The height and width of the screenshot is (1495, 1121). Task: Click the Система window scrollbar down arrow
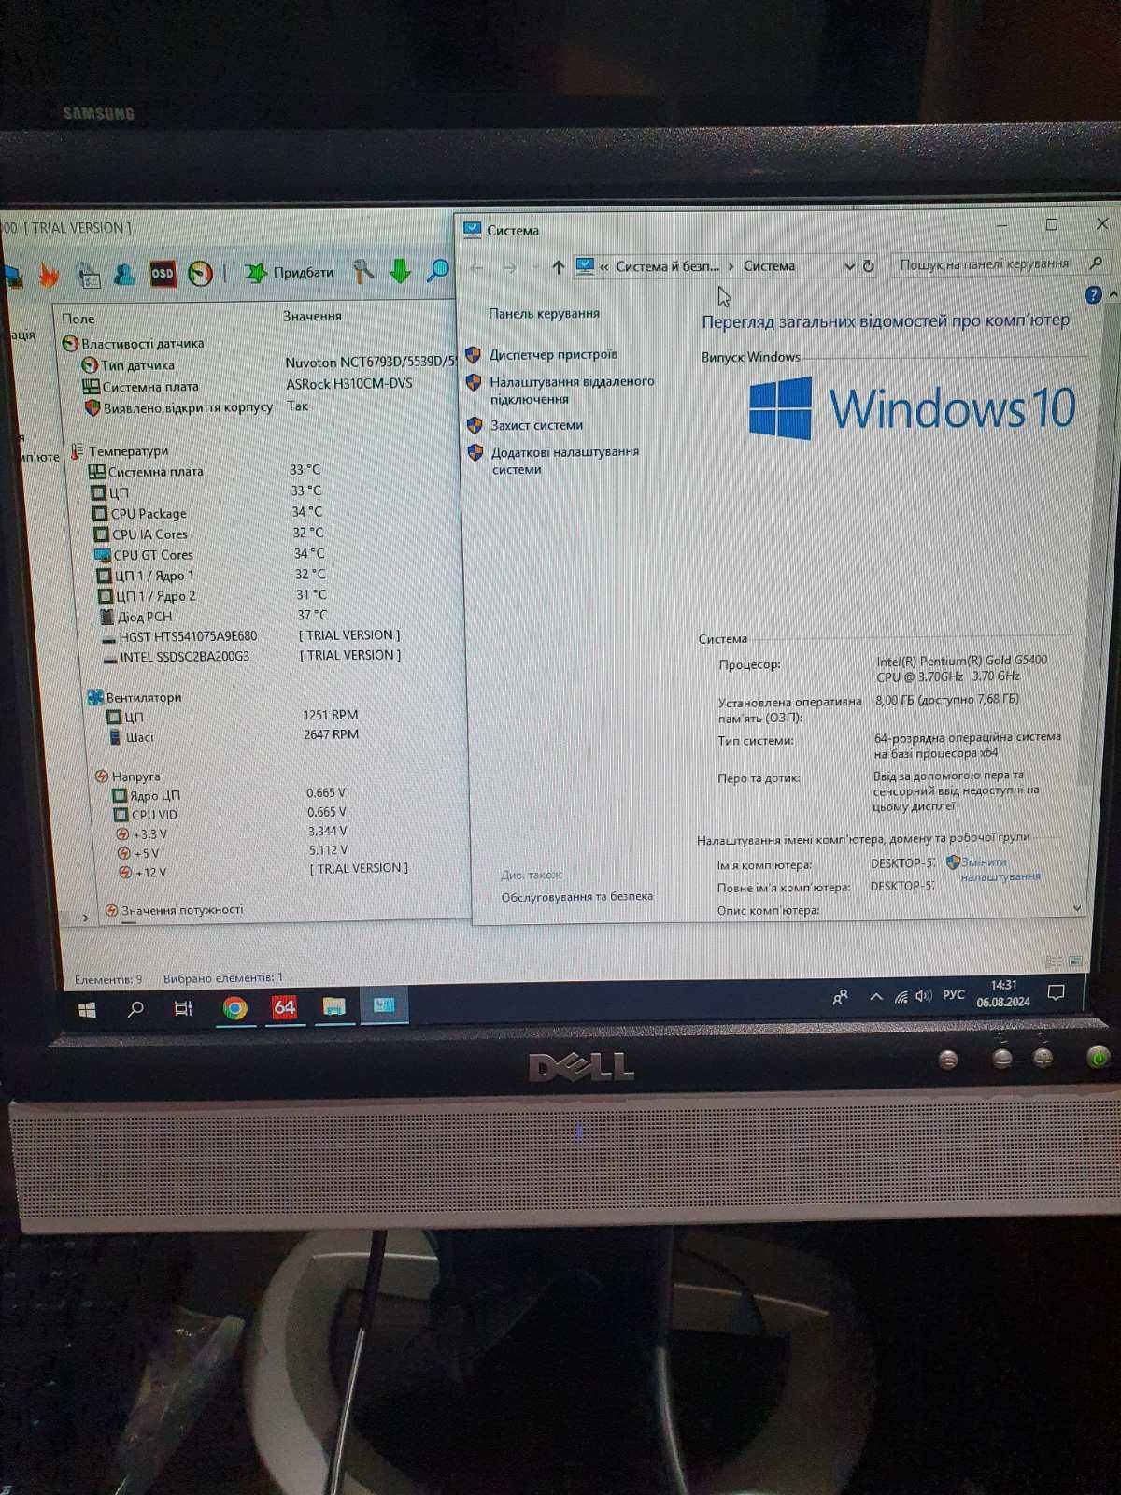point(1077,907)
